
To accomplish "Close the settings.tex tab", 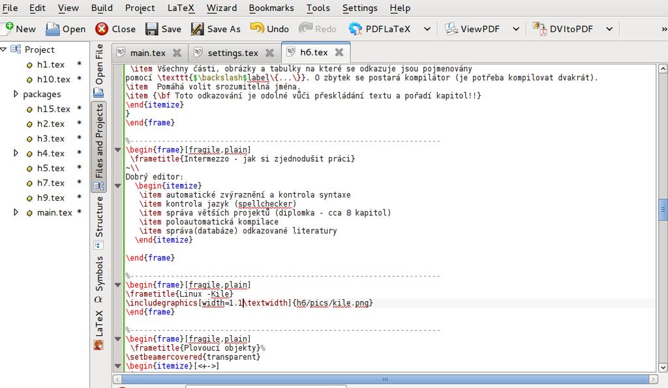I will (269, 53).
